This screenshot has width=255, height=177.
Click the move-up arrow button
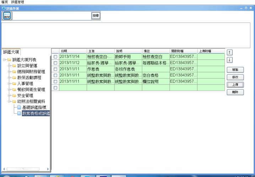pyautogui.click(x=229, y=53)
